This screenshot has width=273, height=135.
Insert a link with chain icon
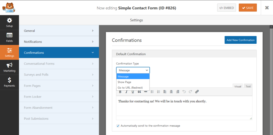tap(197, 92)
